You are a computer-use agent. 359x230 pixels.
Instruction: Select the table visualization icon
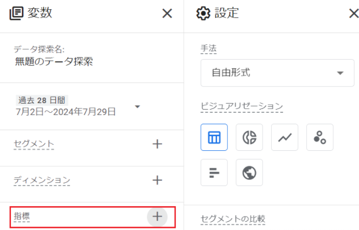tap(214, 137)
